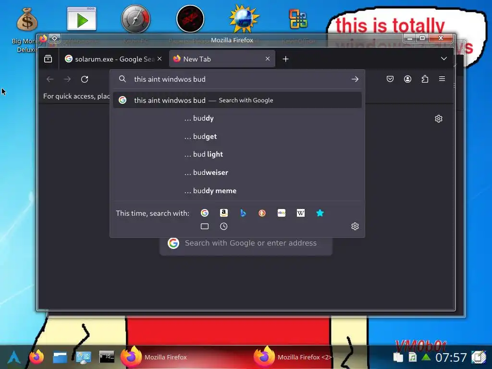Open the Extensions puzzle icon
The image size is (492, 369).
click(425, 79)
